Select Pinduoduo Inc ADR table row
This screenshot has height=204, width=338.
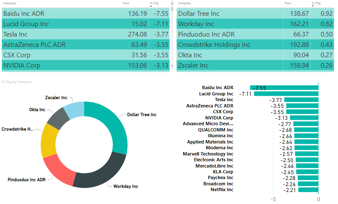coord(255,34)
